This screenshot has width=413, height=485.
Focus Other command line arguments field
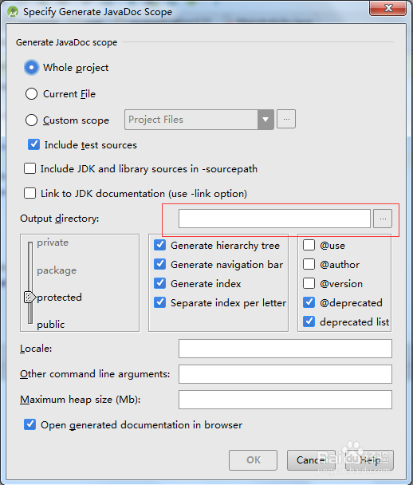(285, 374)
